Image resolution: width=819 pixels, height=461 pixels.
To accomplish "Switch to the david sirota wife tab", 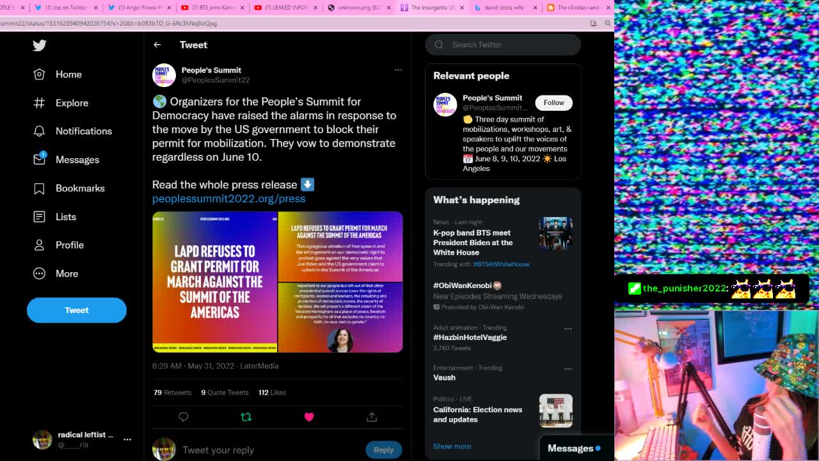I will pyautogui.click(x=504, y=8).
